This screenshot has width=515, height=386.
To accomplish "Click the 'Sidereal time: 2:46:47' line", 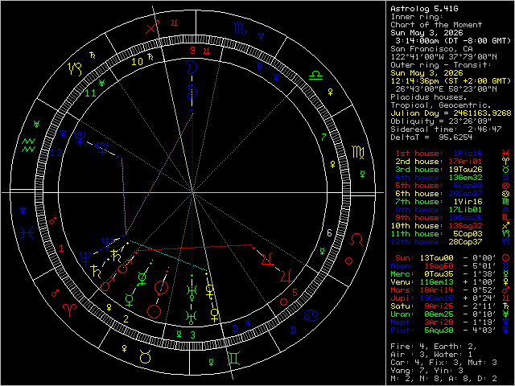I will point(446,129).
